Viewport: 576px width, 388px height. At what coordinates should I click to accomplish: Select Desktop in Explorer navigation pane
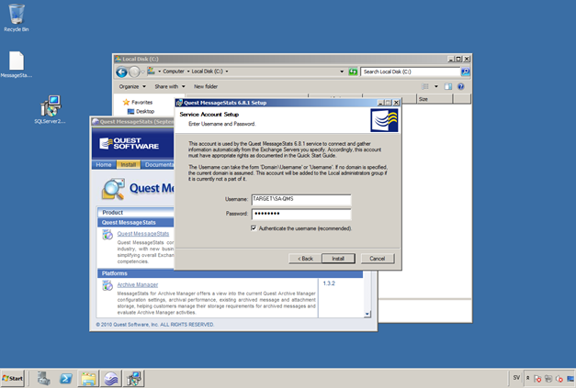141,111
